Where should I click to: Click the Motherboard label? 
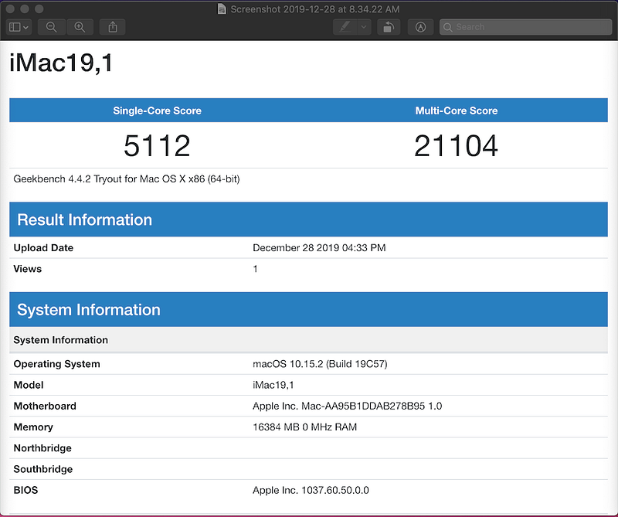[45, 406]
